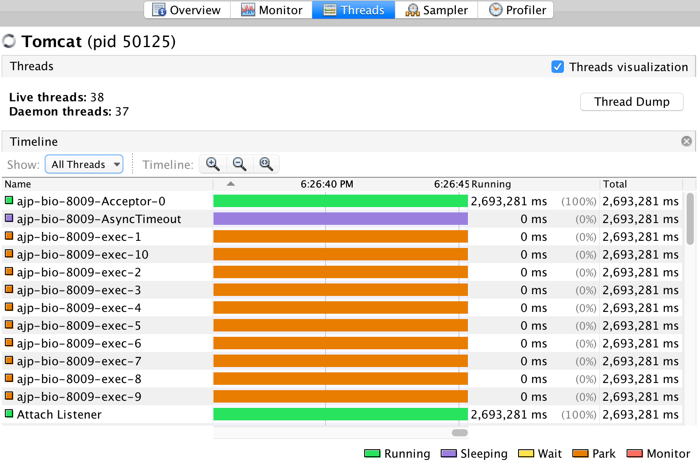Image resolution: width=700 pixels, height=471 pixels.
Task: Click the park icon of ajp-bio-8009-exec-4
Action: point(9,307)
